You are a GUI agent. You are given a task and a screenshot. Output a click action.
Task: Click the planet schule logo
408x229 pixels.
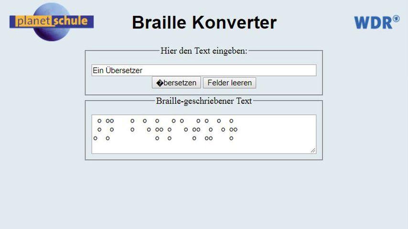(51, 21)
